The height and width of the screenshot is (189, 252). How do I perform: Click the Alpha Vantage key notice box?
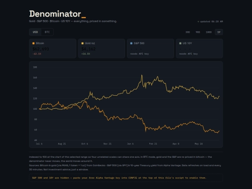click(x=126, y=178)
